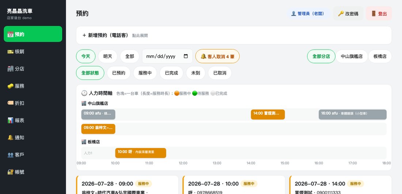Click the gray 已完成 legend dot
The height and width of the screenshot is (194, 402).
point(213,93)
